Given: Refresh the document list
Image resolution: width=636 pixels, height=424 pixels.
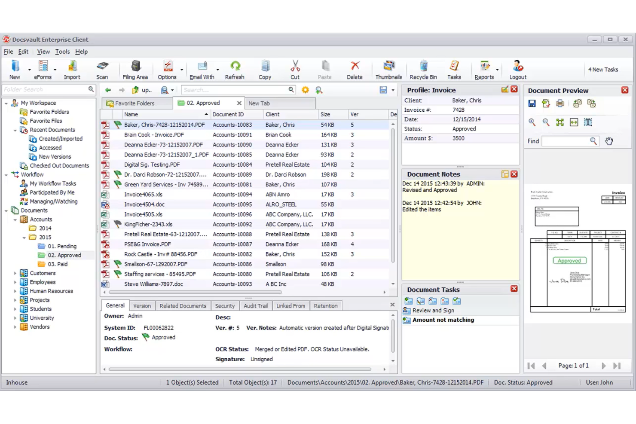Looking at the screenshot, I should click(x=235, y=70).
